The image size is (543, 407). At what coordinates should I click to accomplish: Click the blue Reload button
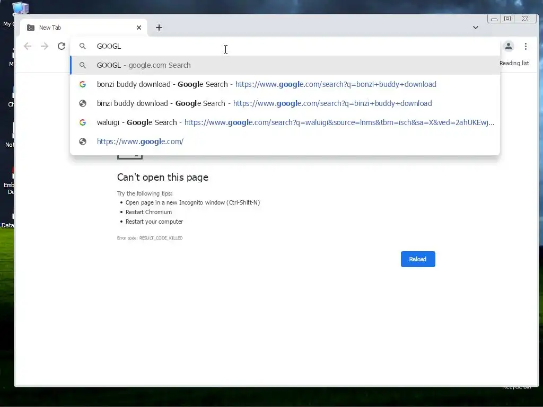[418, 259]
